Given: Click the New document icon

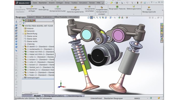Looking at the screenshot, I should [106, 3].
